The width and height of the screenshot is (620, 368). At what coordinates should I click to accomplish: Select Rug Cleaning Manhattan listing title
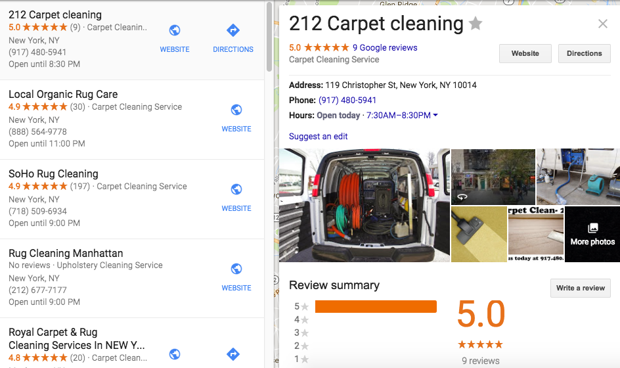coord(66,253)
